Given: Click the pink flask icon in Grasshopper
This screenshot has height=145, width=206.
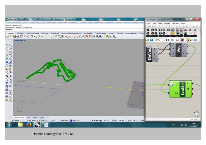Looking at the screenshot, I should pyautogui.click(x=195, y=33).
